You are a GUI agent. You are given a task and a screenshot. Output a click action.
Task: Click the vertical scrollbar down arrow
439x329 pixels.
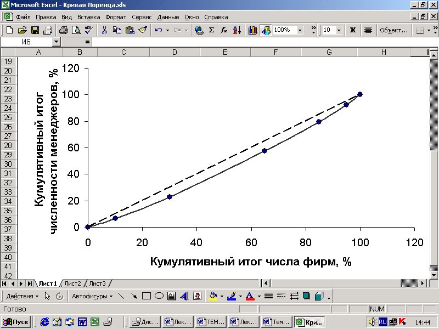click(434, 275)
